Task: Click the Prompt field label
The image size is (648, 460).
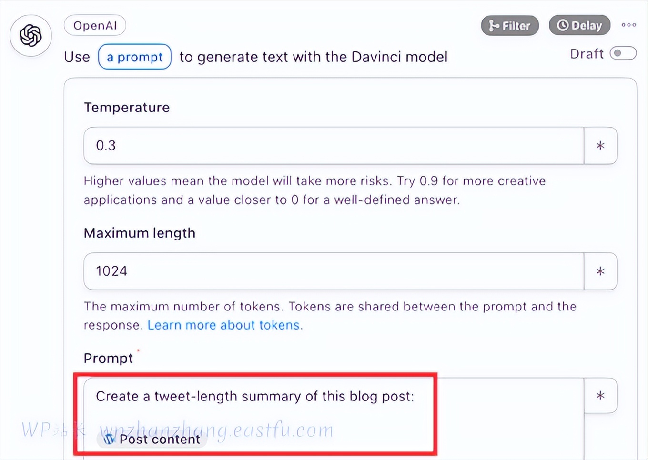Action: pos(108,359)
